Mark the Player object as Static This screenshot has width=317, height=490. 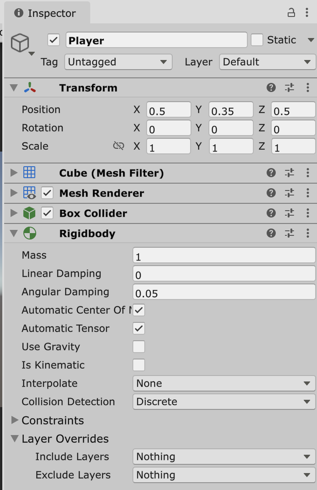click(257, 40)
